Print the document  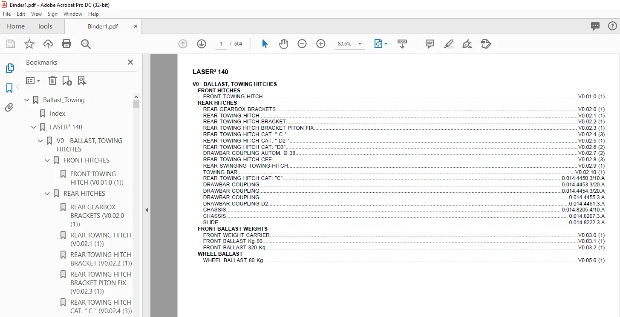point(66,44)
